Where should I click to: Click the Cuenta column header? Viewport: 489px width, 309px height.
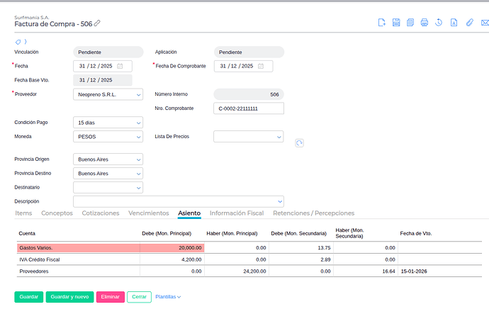click(27, 234)
